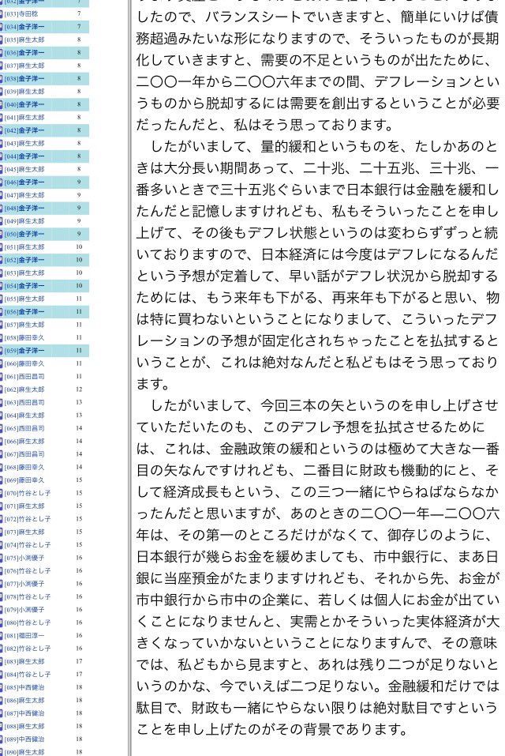
Task: Open speech [040]金子洋一
Action: click(x=24, y=104)
